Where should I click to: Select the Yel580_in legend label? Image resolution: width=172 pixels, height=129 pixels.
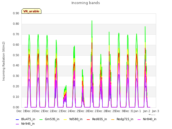point(76,119)
